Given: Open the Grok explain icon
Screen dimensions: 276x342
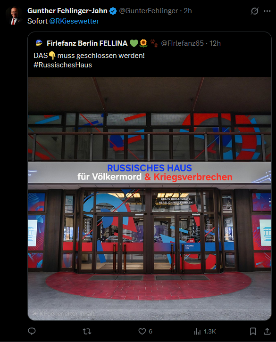Looking at the screenshot, I should [x=255, y=11].
